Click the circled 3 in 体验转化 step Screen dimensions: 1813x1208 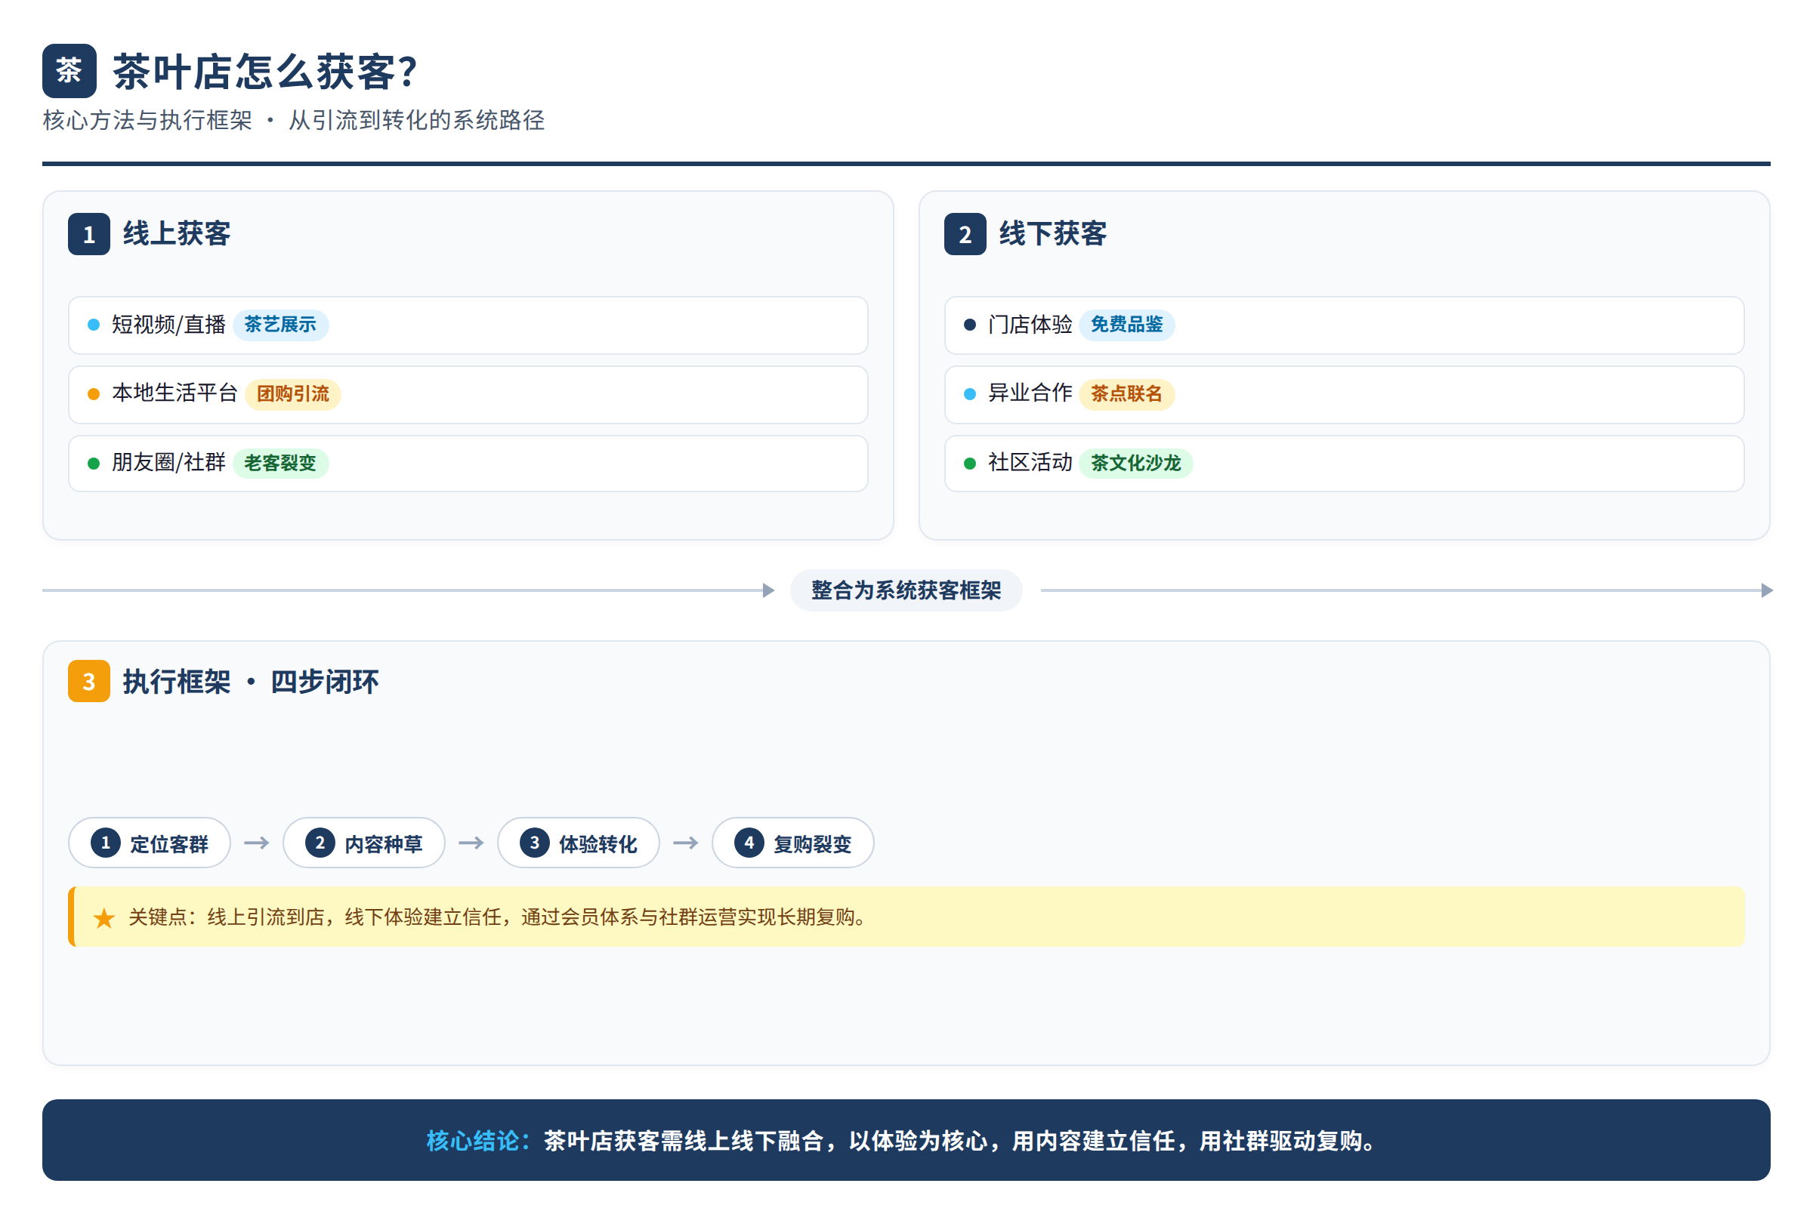click(x=534, y=843)
